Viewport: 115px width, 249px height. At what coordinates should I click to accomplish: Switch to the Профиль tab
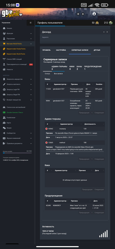coord(46,50)
